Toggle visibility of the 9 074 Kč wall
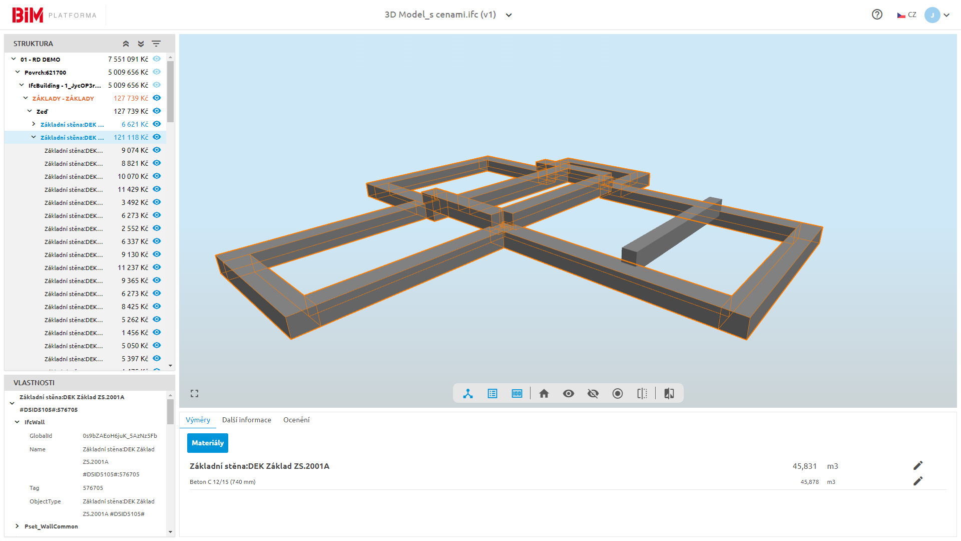961x541 pixels. coord(157,150)
